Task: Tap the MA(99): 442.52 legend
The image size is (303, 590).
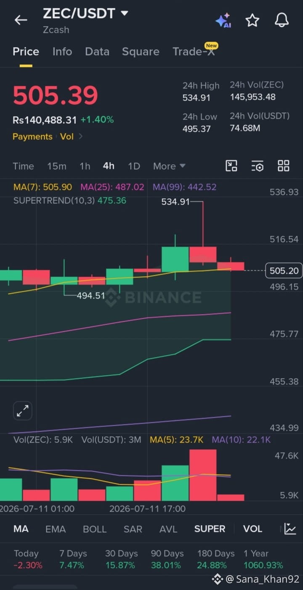Action: pyautogui.click(x=185, y=187)
